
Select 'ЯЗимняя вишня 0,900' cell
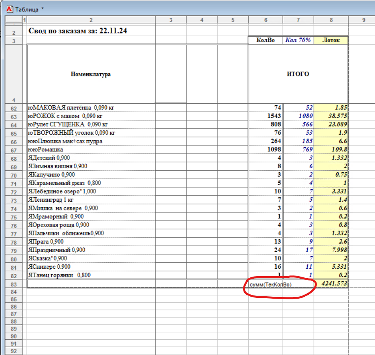click(91, 166)
